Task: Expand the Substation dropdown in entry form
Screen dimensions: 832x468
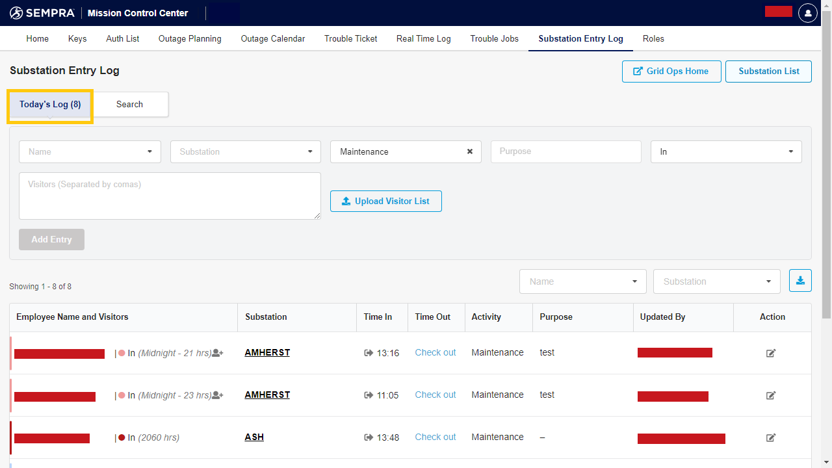Action: click(245, 151)
